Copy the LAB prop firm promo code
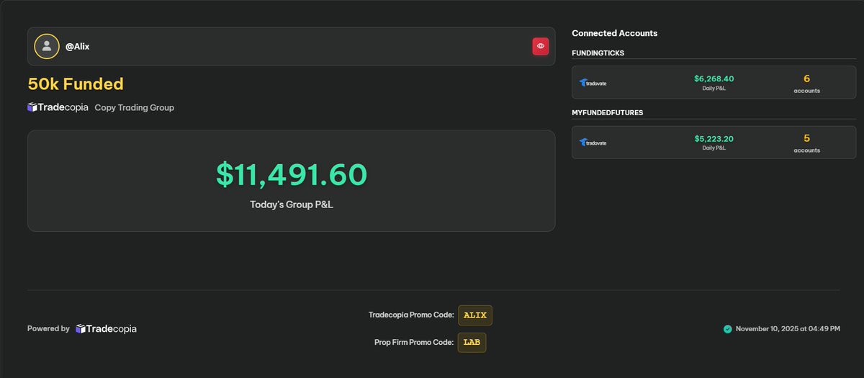Viewport: 864px width, 378px height. [472, 343]
